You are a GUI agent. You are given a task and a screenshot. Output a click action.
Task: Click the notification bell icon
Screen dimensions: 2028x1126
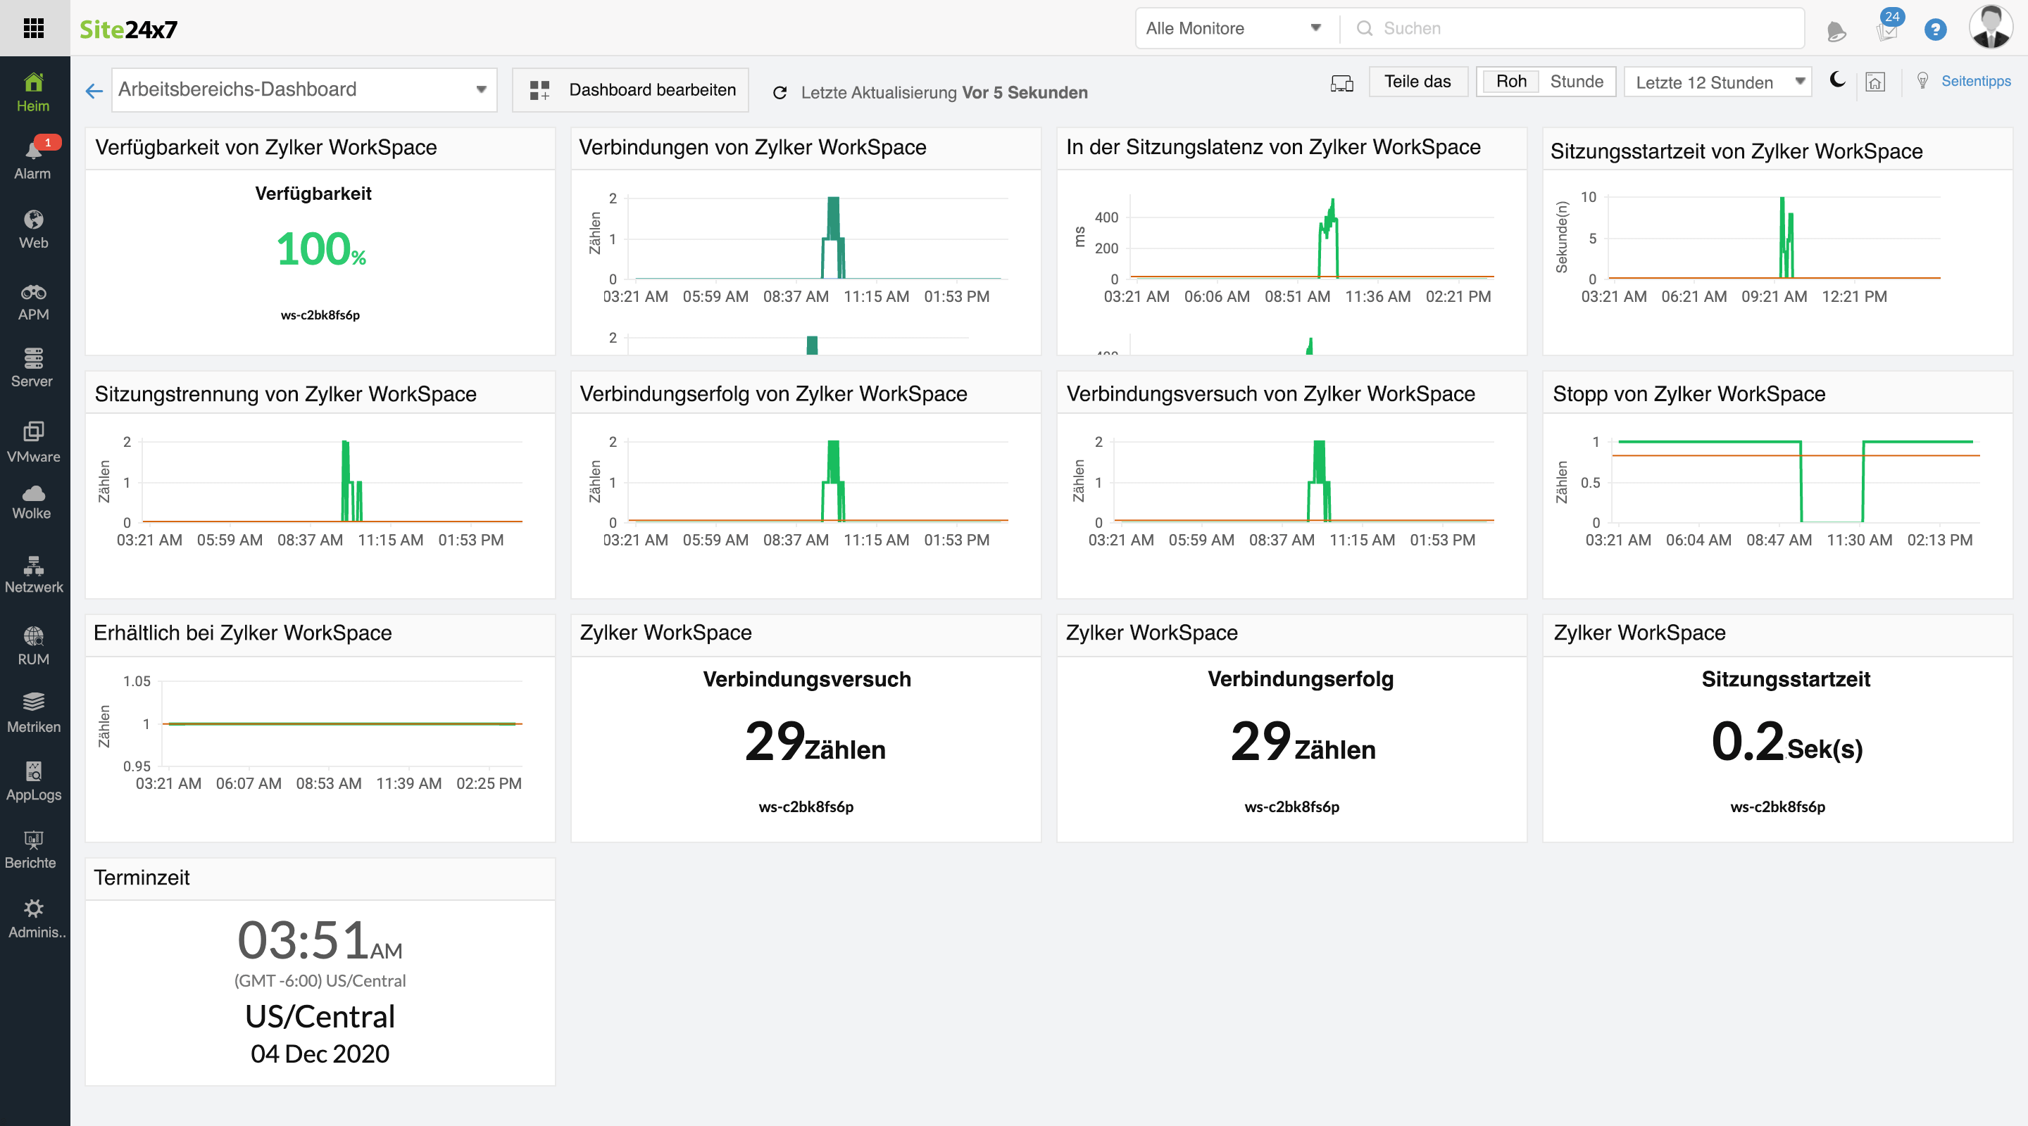(x=1836, y=27)
